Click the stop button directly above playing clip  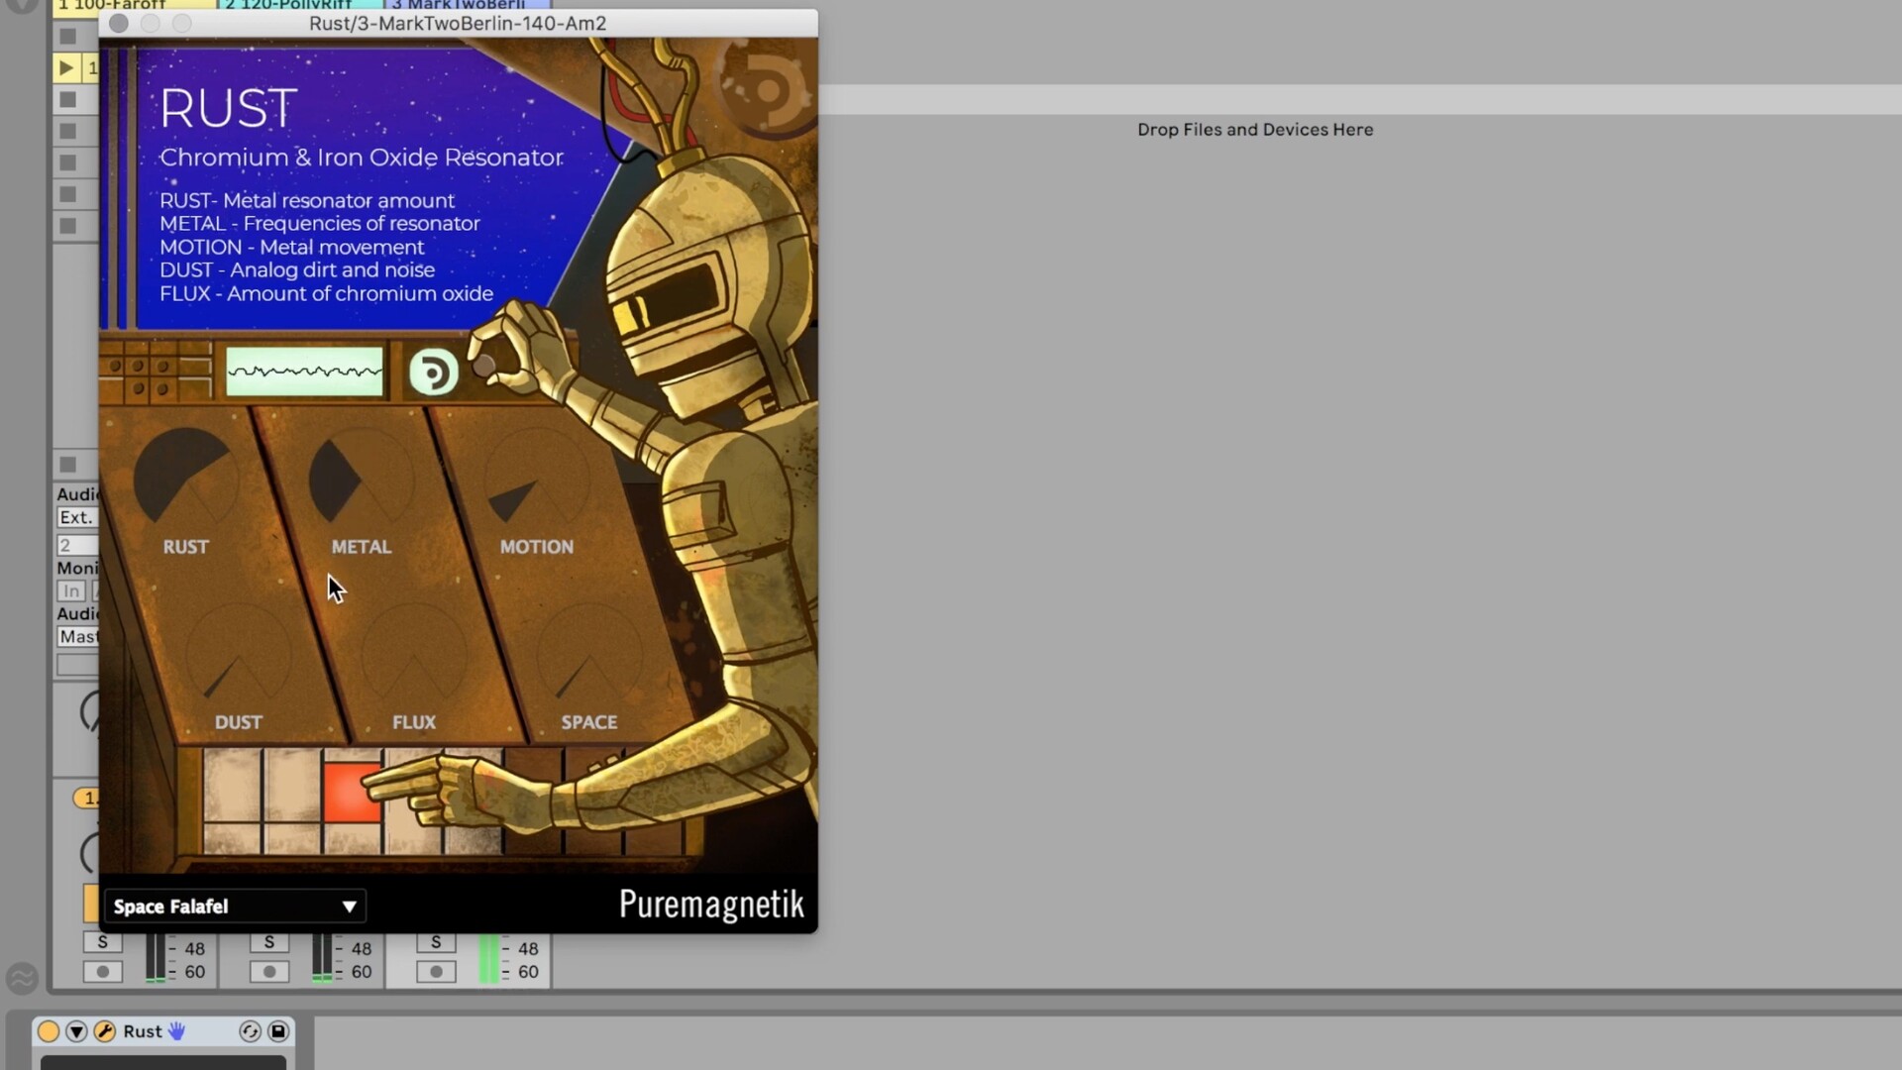67,37
